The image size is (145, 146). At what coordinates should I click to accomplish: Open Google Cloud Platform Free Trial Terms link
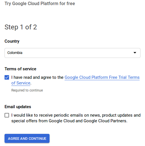click(102, 77)
